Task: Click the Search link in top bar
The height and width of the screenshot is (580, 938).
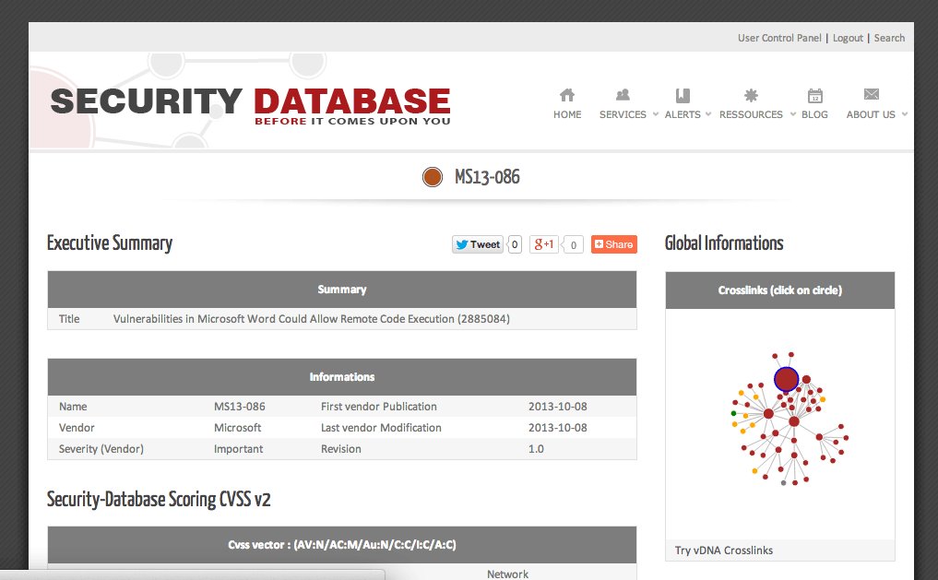Action: (889, 38)
